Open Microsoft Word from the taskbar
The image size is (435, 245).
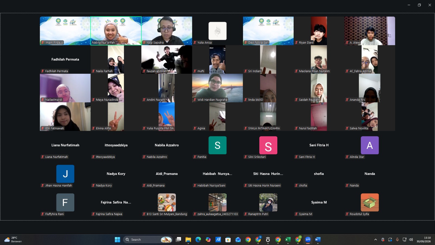point(318,240)
